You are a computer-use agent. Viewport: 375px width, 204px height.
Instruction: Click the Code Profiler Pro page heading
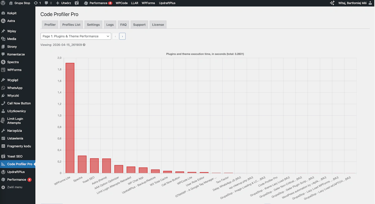(x=59, y=14)
